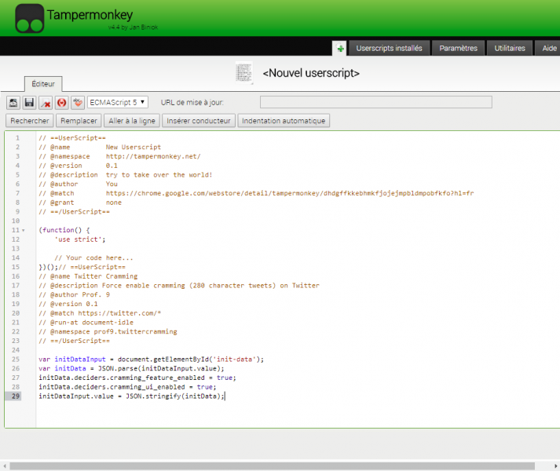This screenshot has width=560, height=471.
Task: Open the Paramètres tab
Action: (x=458, y=48)
